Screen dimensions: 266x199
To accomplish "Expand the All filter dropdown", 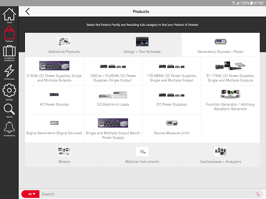I will pyautogui.click(x=31, y=194).
